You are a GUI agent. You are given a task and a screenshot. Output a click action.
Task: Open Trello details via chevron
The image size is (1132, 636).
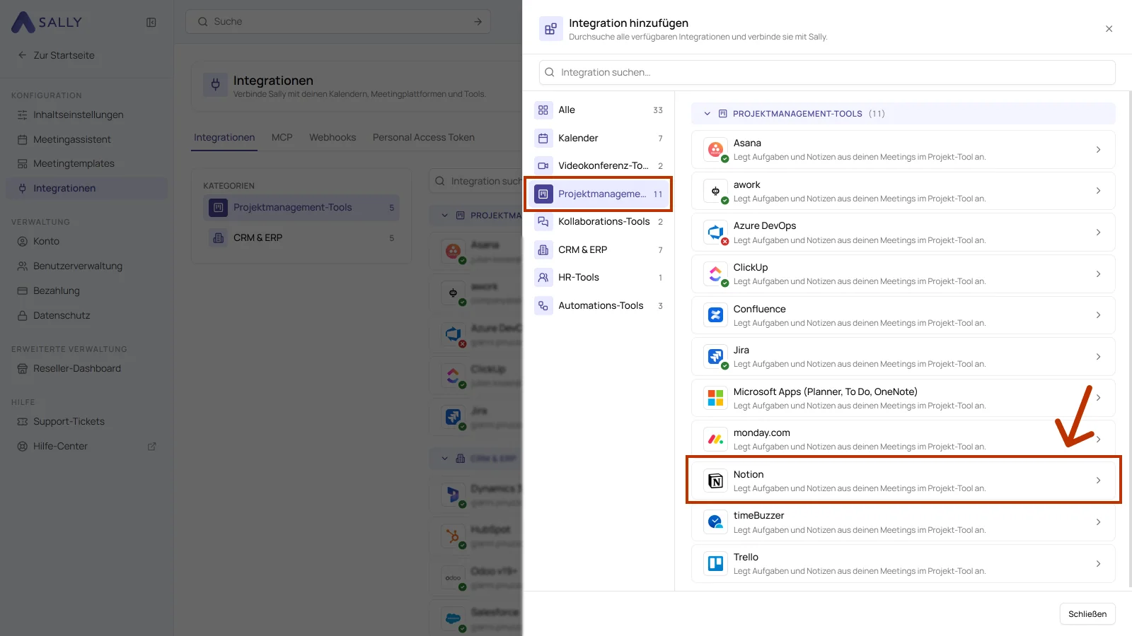1098,563
